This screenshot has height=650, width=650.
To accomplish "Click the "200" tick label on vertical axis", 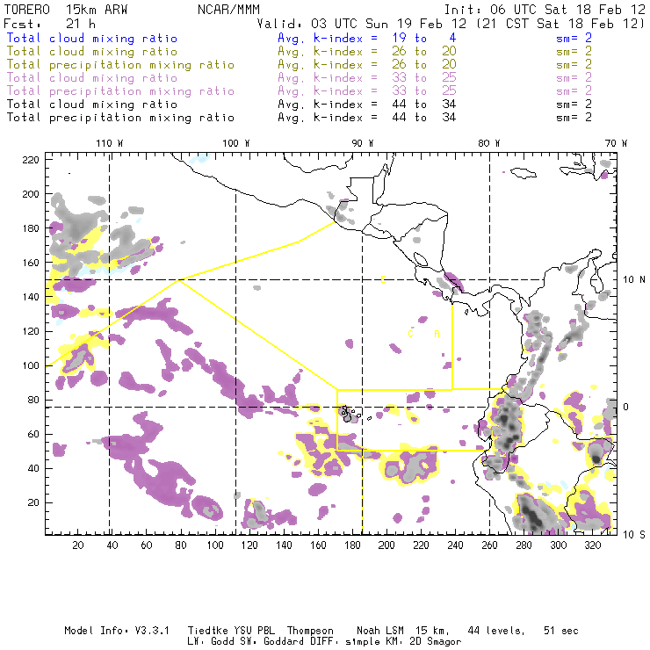I will click(31, 194).
